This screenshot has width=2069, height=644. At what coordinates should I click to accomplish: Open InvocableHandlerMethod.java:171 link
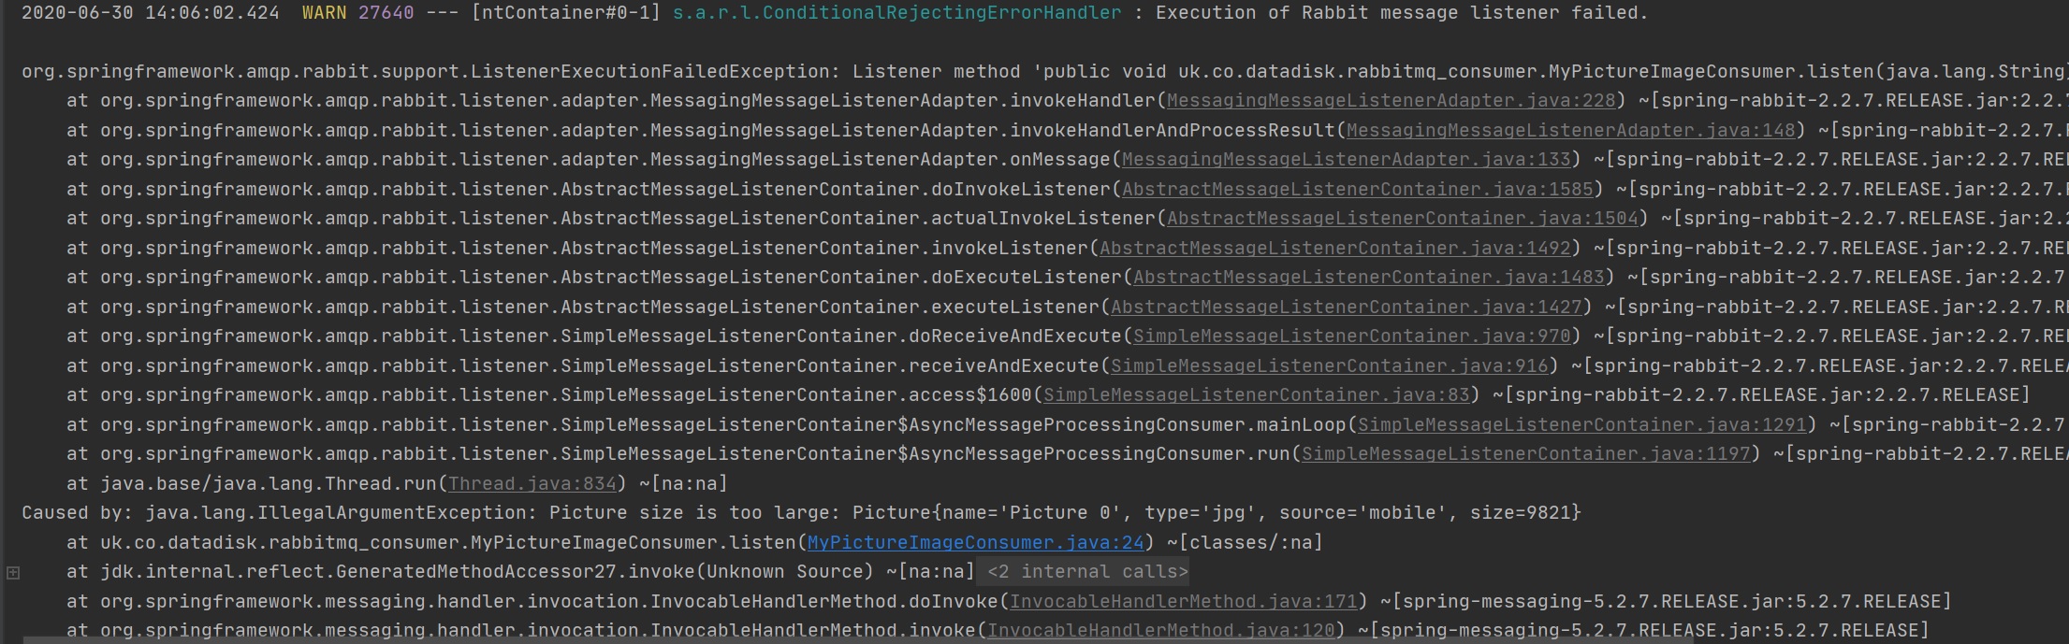[1183, 602]
